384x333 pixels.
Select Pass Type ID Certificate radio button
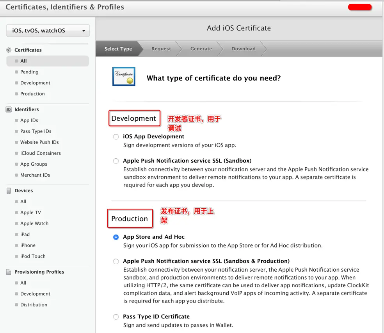point(116,317)
